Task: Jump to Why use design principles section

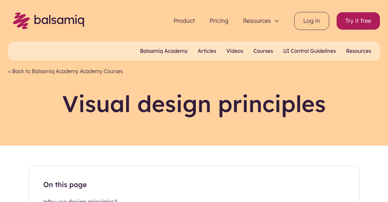Action: point(80,200)
